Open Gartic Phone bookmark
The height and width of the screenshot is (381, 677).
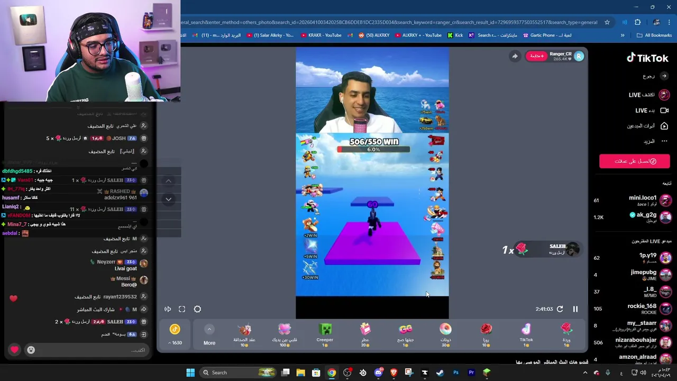coord(546,35)
